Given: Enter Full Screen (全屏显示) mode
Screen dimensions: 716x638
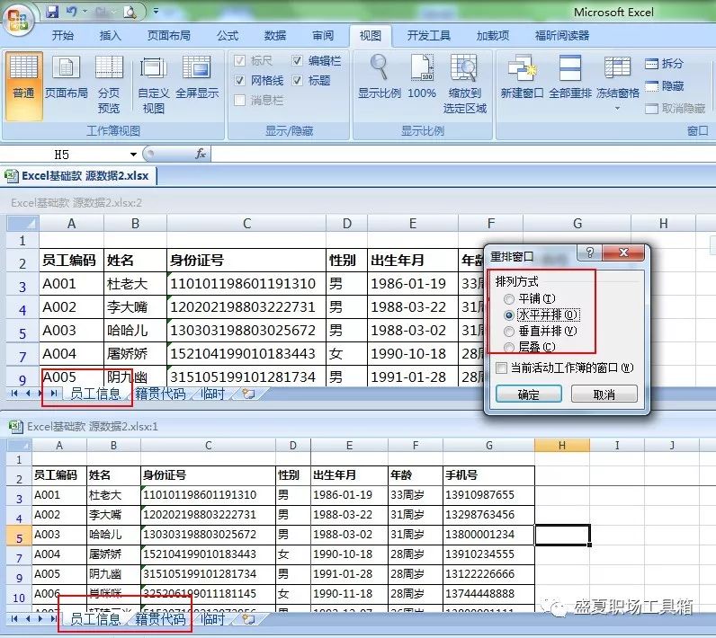Looking at the screenshot, I should click(x=197, y=76).
